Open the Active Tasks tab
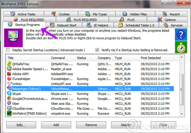The width and height of the screenshot is (191, 133). [x=24, y=14]
